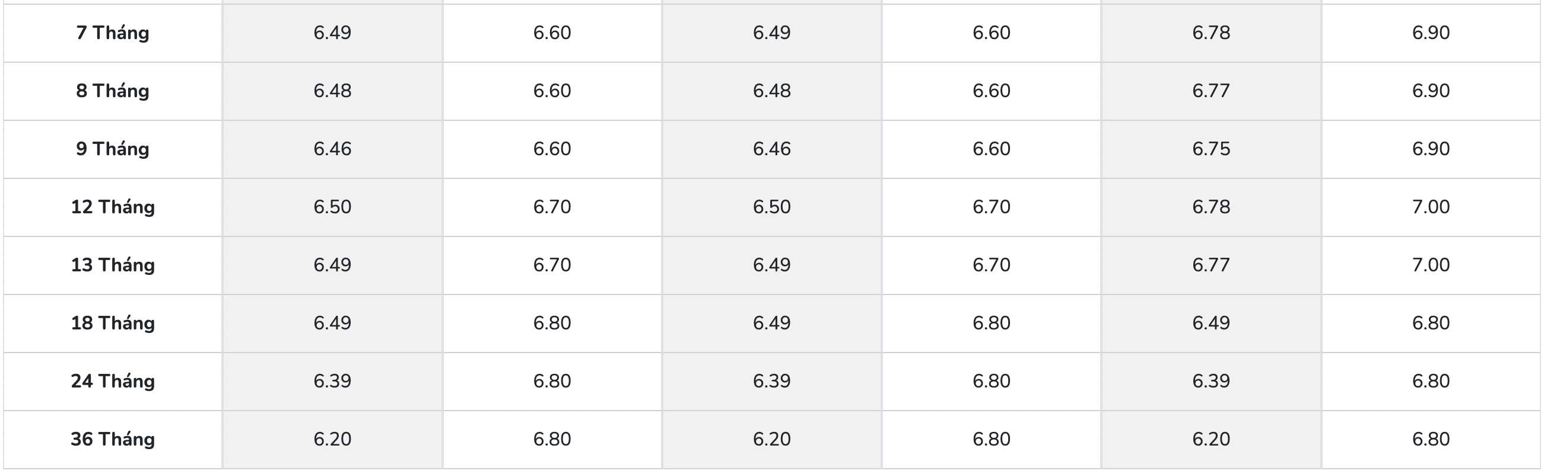Select the "18 Tháng" term cell

(113, 322)
